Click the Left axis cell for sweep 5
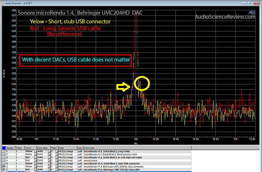Image resolution: width=262 pixels, height=172 pixels. point(80,164)
